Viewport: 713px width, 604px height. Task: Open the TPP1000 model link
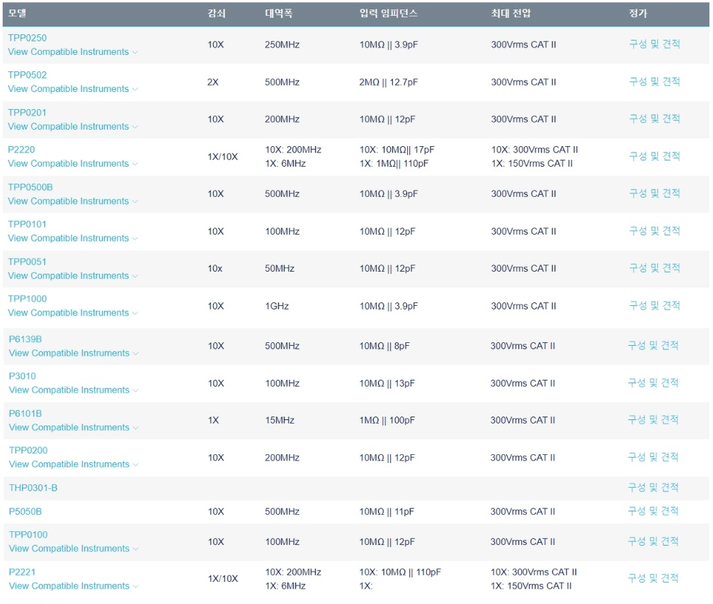(x=27, y=299)
